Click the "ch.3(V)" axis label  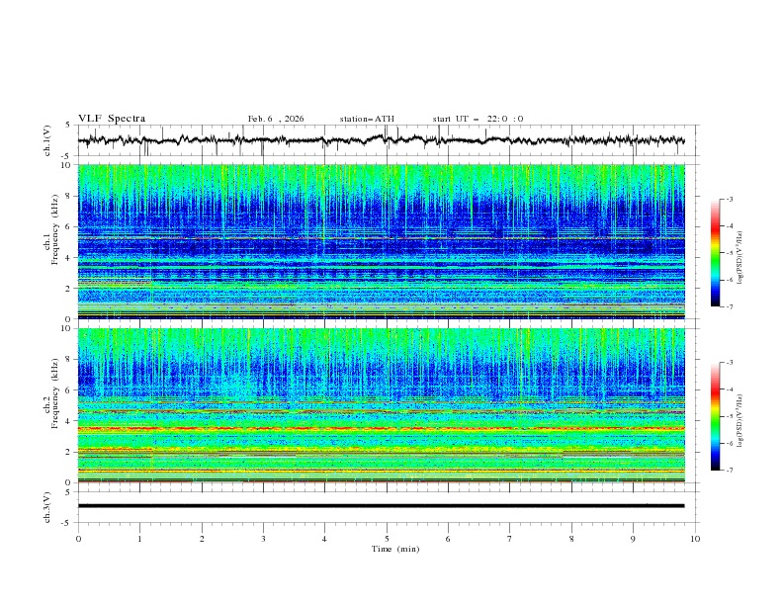pos(47,507)
